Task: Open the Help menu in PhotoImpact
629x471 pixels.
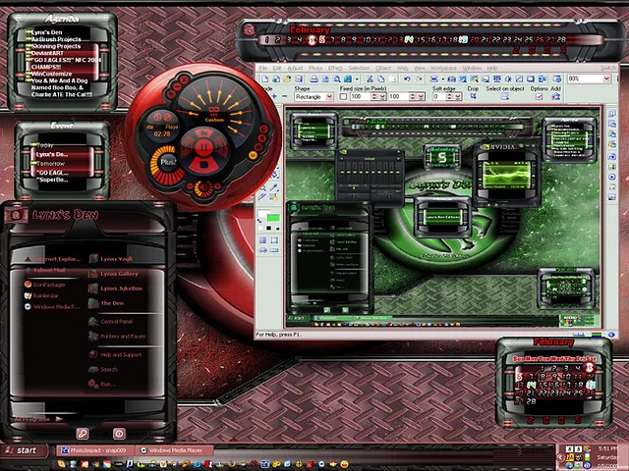Action: [492, 68]
